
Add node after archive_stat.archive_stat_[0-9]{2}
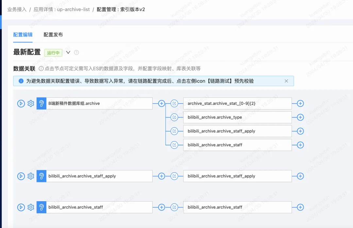[300, 104]
